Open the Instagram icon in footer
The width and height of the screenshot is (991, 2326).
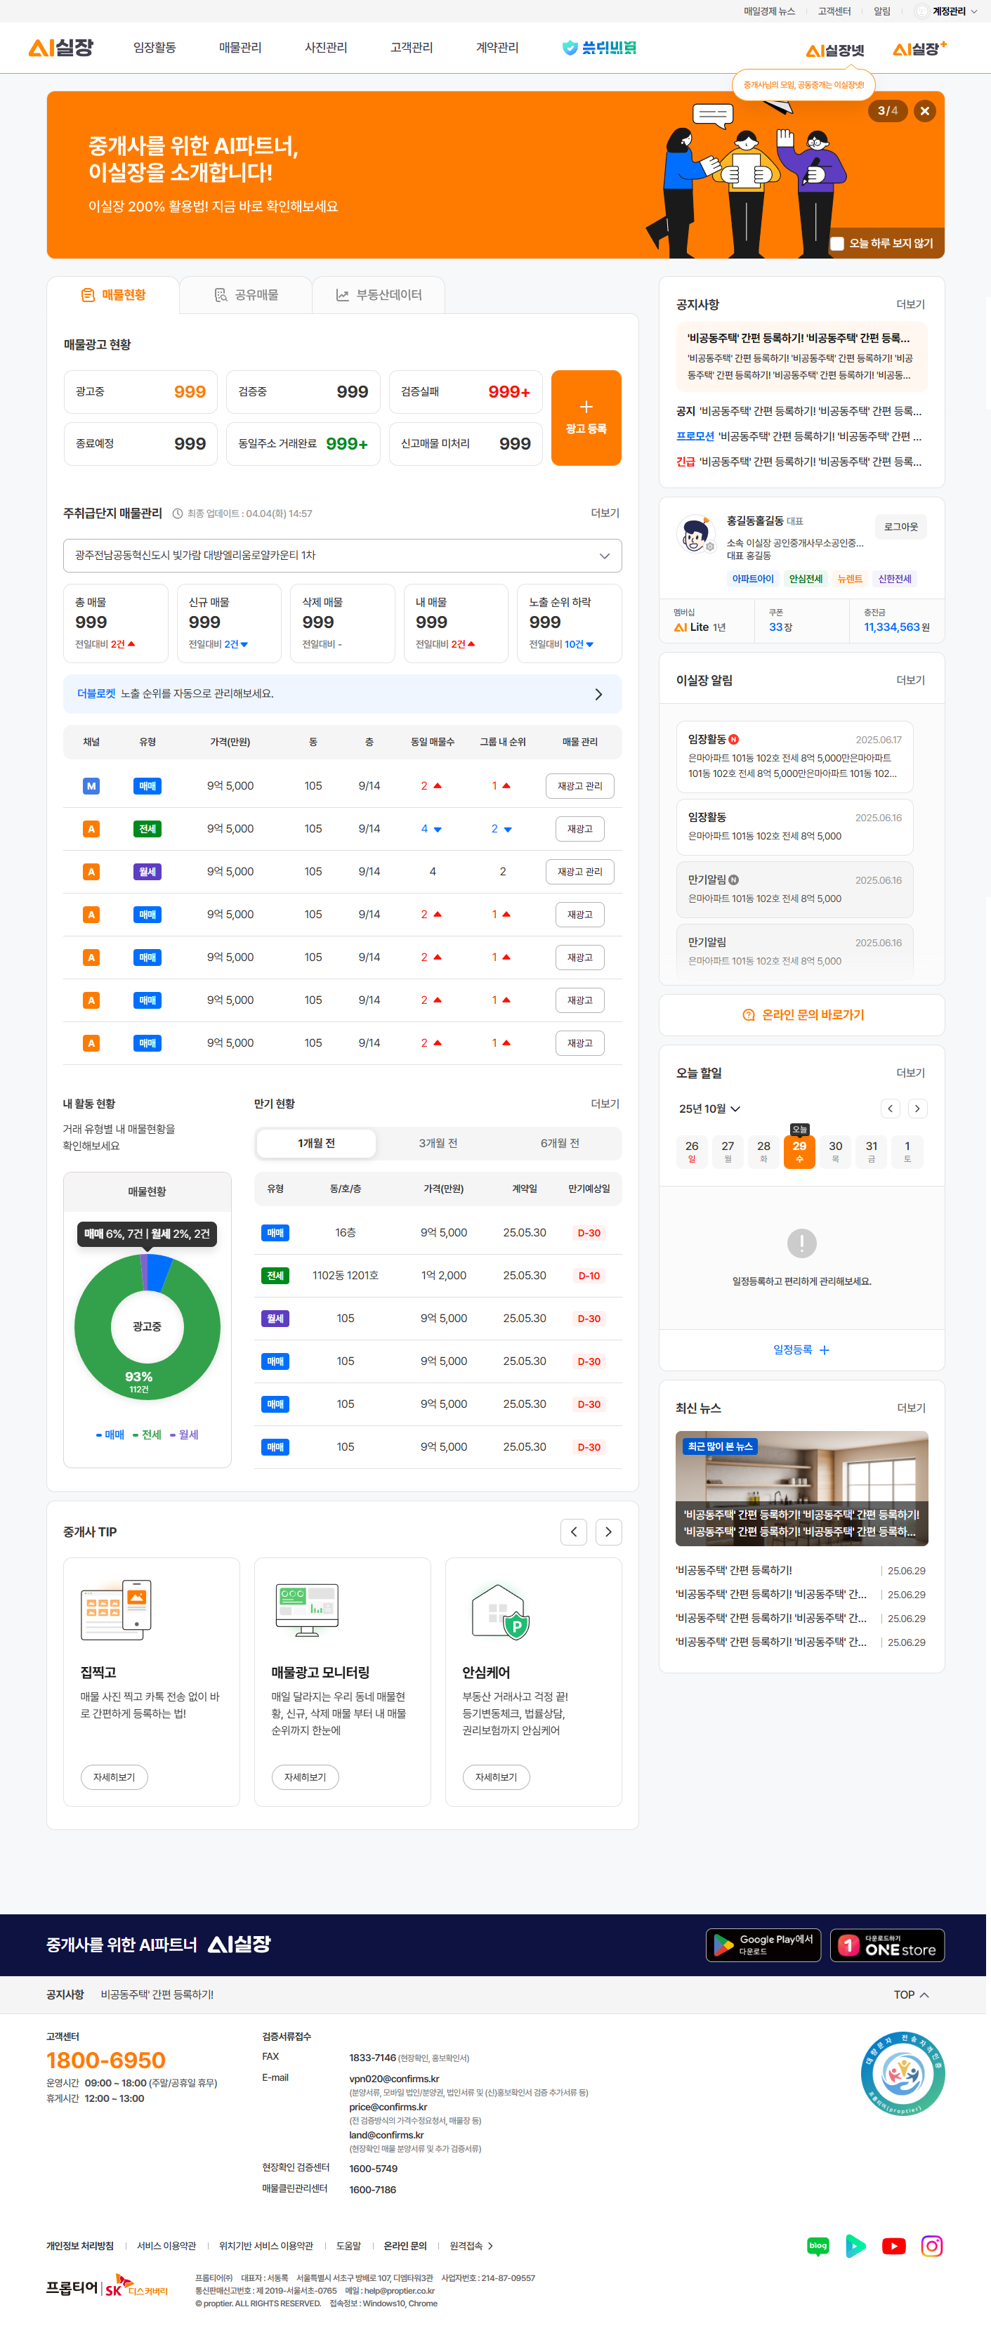click(931, 2246)
